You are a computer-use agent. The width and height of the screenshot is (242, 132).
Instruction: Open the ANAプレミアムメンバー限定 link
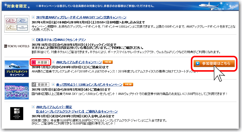tap(54, 107)
